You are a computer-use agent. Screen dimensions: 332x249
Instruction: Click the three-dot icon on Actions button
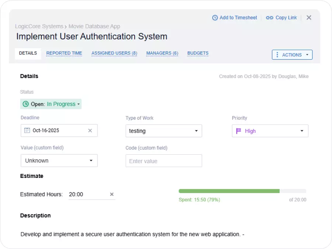pos(277,55)
